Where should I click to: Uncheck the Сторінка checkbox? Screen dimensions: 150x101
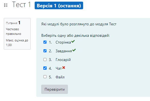(45, 42)
